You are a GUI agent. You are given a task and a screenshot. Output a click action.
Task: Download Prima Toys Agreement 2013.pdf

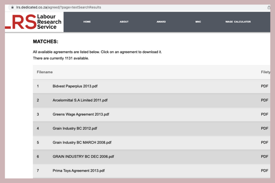(78, 171)
